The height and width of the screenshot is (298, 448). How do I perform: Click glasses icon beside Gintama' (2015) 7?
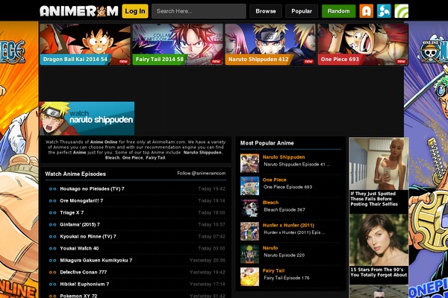(x=52, y=225)
